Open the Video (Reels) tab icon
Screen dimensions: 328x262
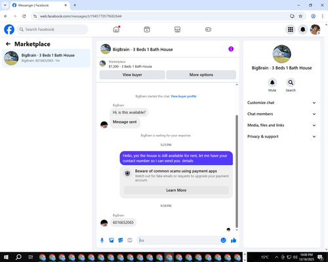point(147,29)
